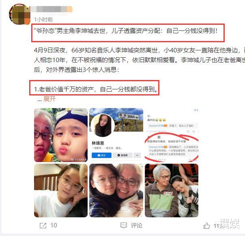Click the comment bubble icon
The image size is (245, 236).
(124, 225)
